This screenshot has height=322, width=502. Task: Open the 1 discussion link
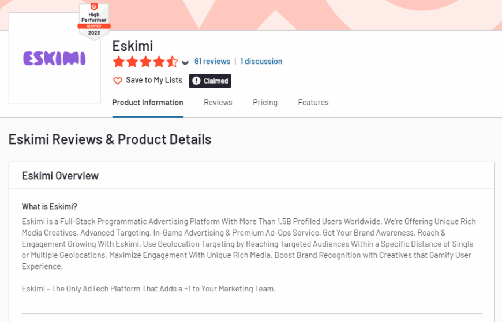coord(261,62)
